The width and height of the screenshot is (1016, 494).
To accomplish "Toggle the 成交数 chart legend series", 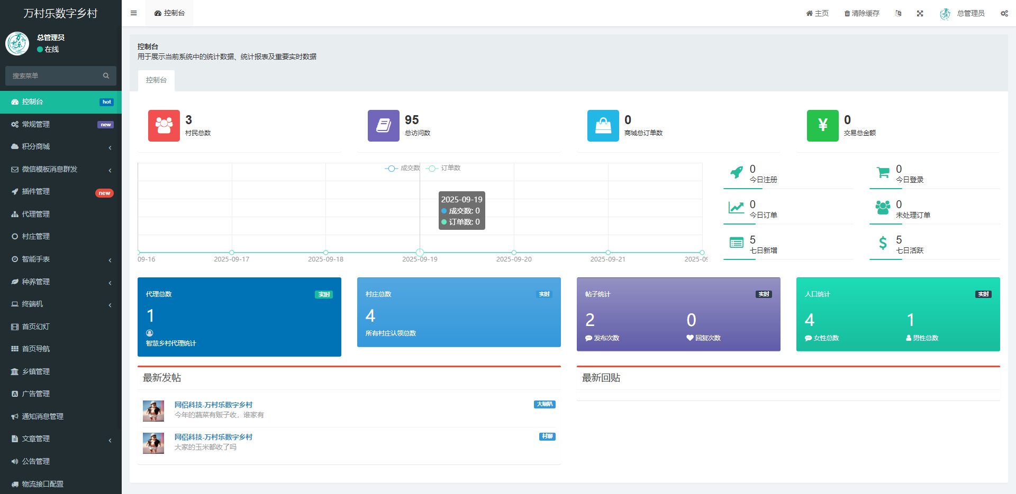I will pos(402,168).
